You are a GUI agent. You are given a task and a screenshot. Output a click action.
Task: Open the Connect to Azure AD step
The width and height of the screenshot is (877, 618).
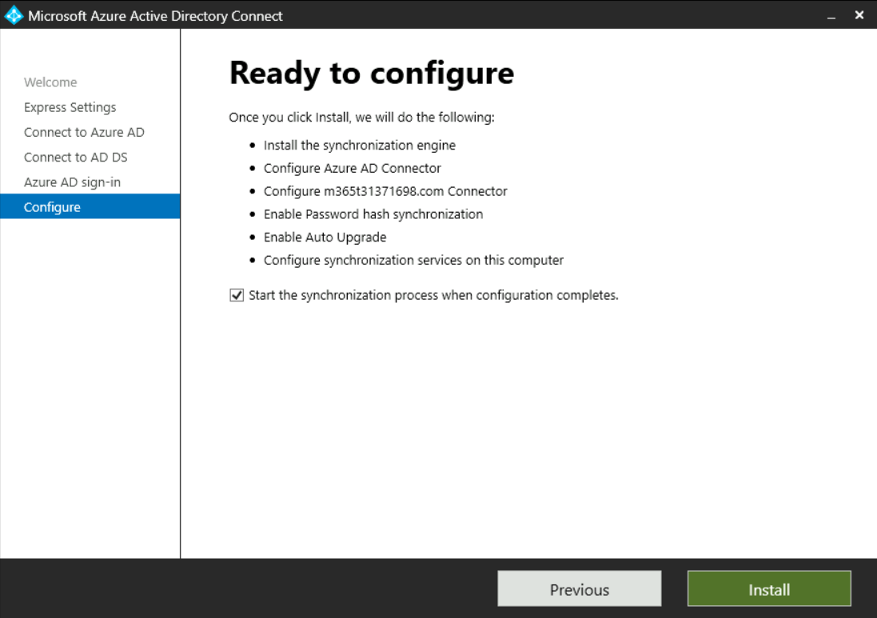(84, 132)
